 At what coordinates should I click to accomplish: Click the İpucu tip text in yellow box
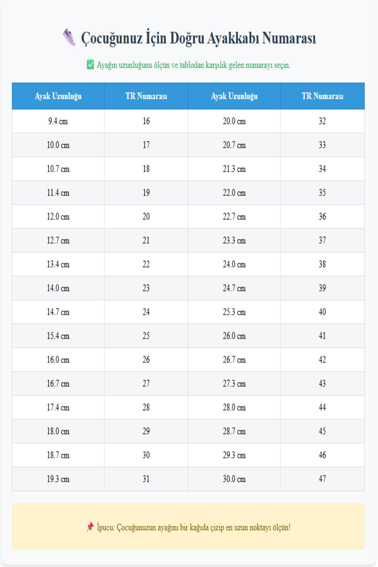[x=193, y=527]
